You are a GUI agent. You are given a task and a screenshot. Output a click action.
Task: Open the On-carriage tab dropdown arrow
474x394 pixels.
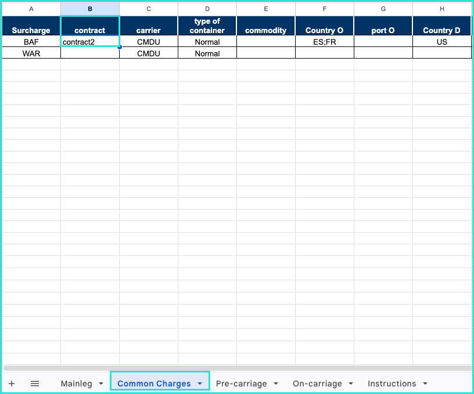pos(351,384)
